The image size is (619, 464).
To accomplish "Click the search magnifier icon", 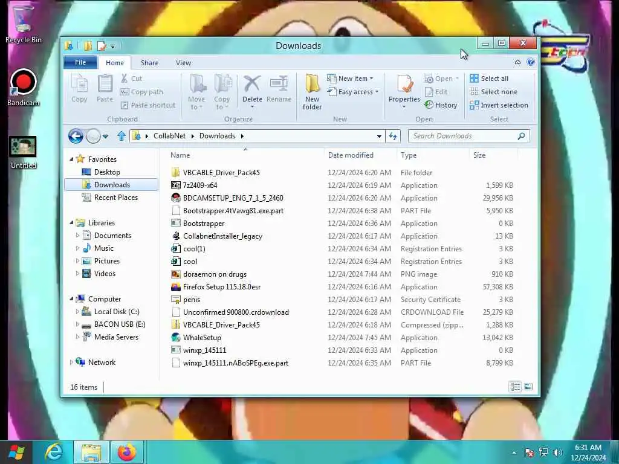I will (522, 136).
